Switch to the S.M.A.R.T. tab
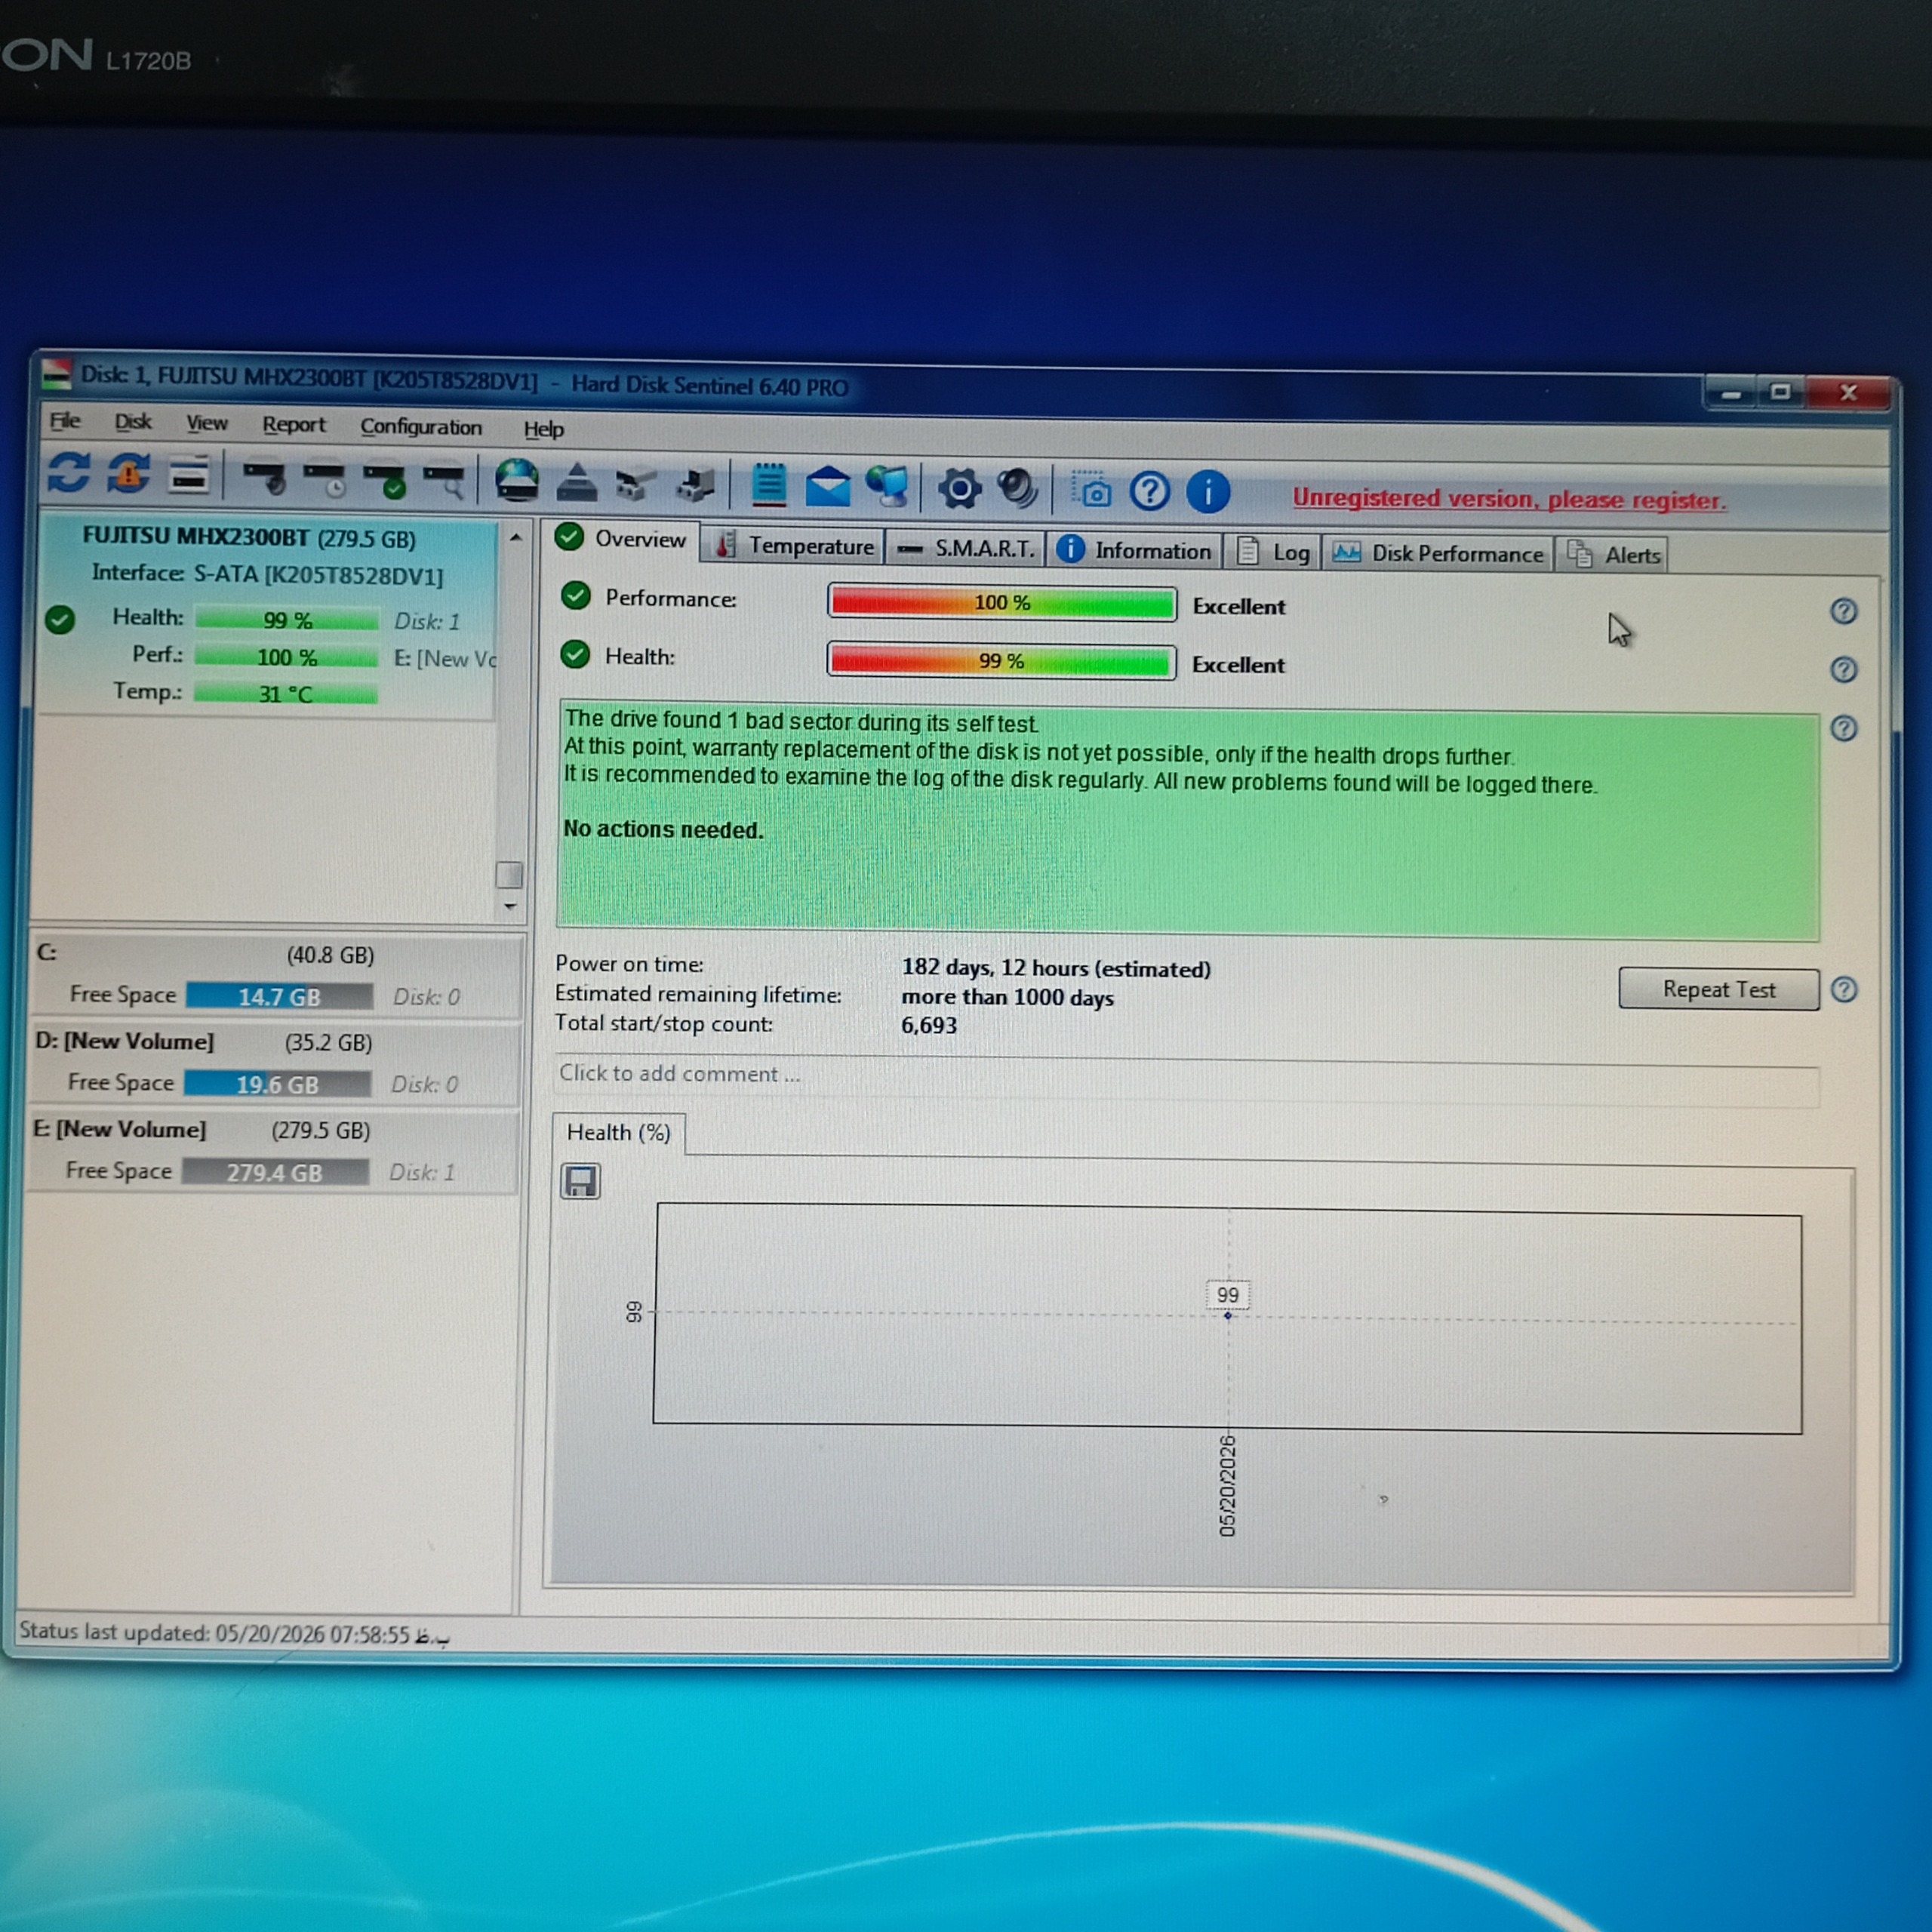This screenshot has height=1932, width=1932. (967, 549)
